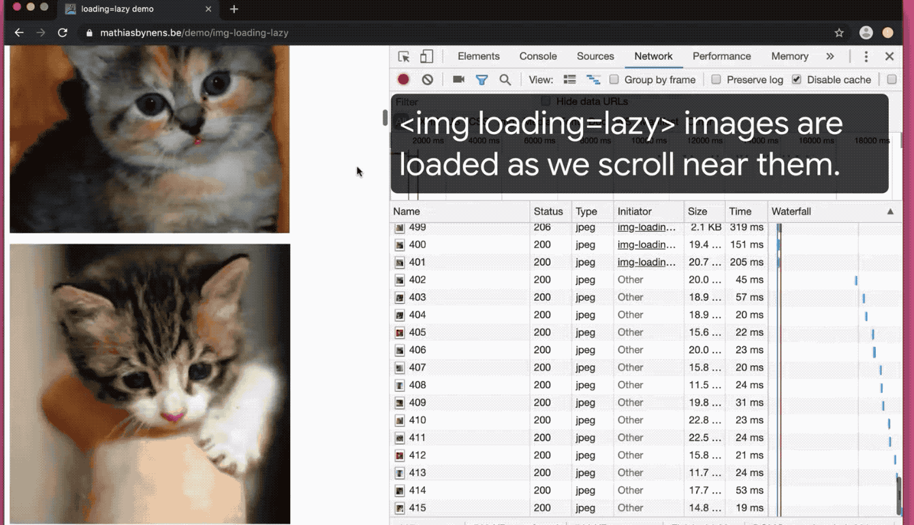
Task: Show more DevTools tabs
Action: click(830, 56)
